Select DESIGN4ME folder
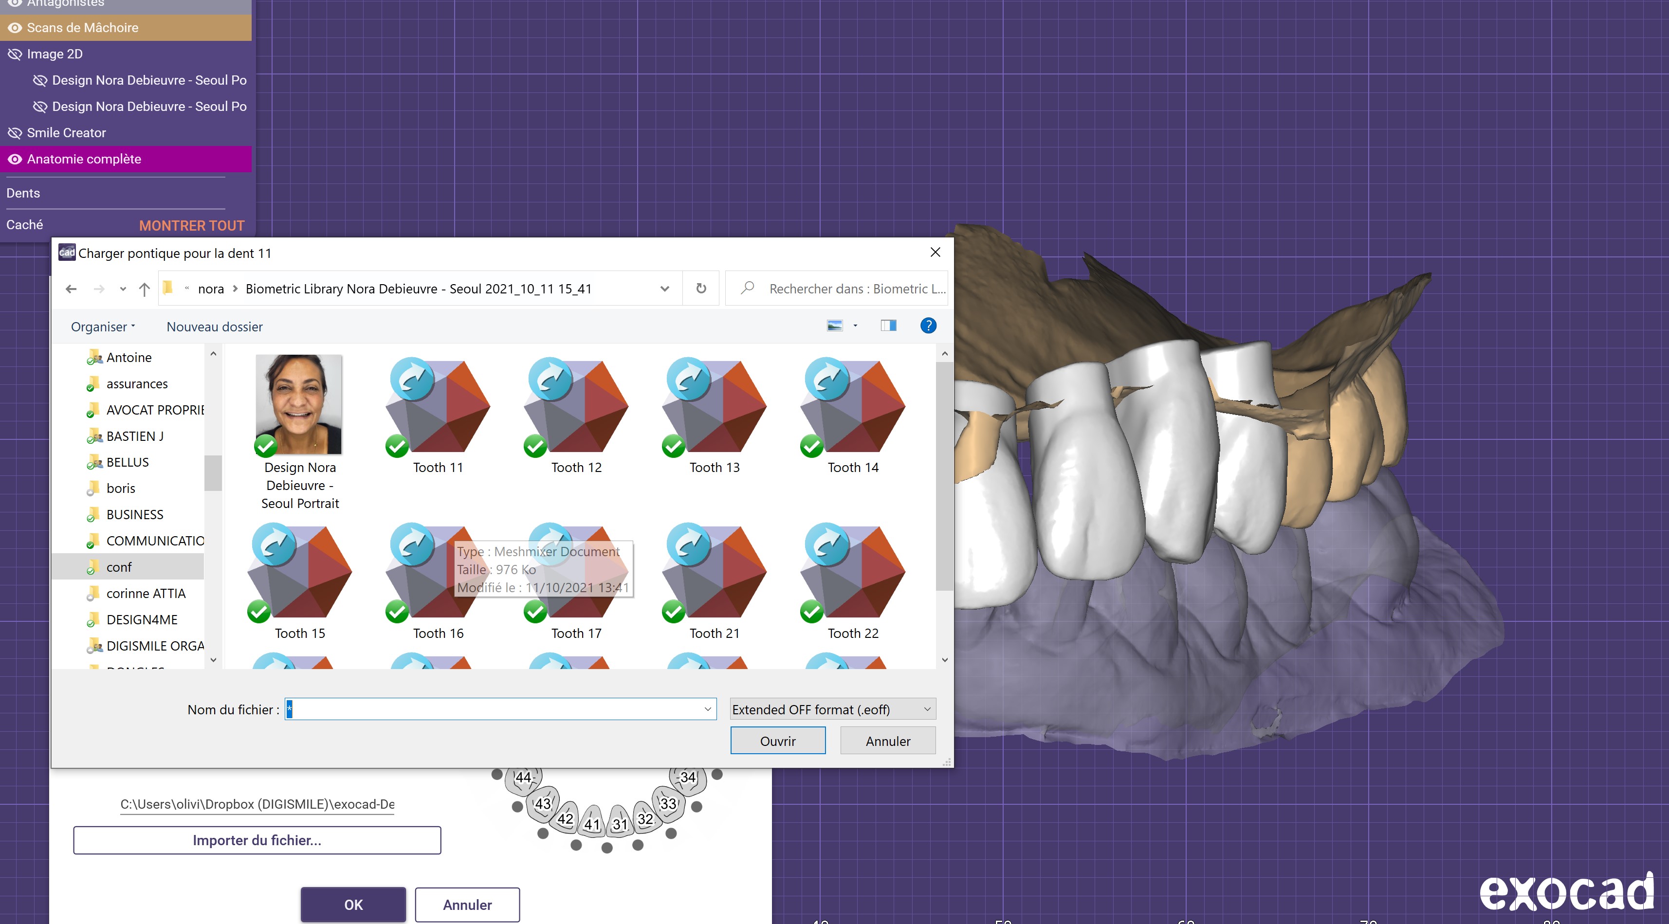The height and width of the screenshot is (924, 1669). [142, 620]
